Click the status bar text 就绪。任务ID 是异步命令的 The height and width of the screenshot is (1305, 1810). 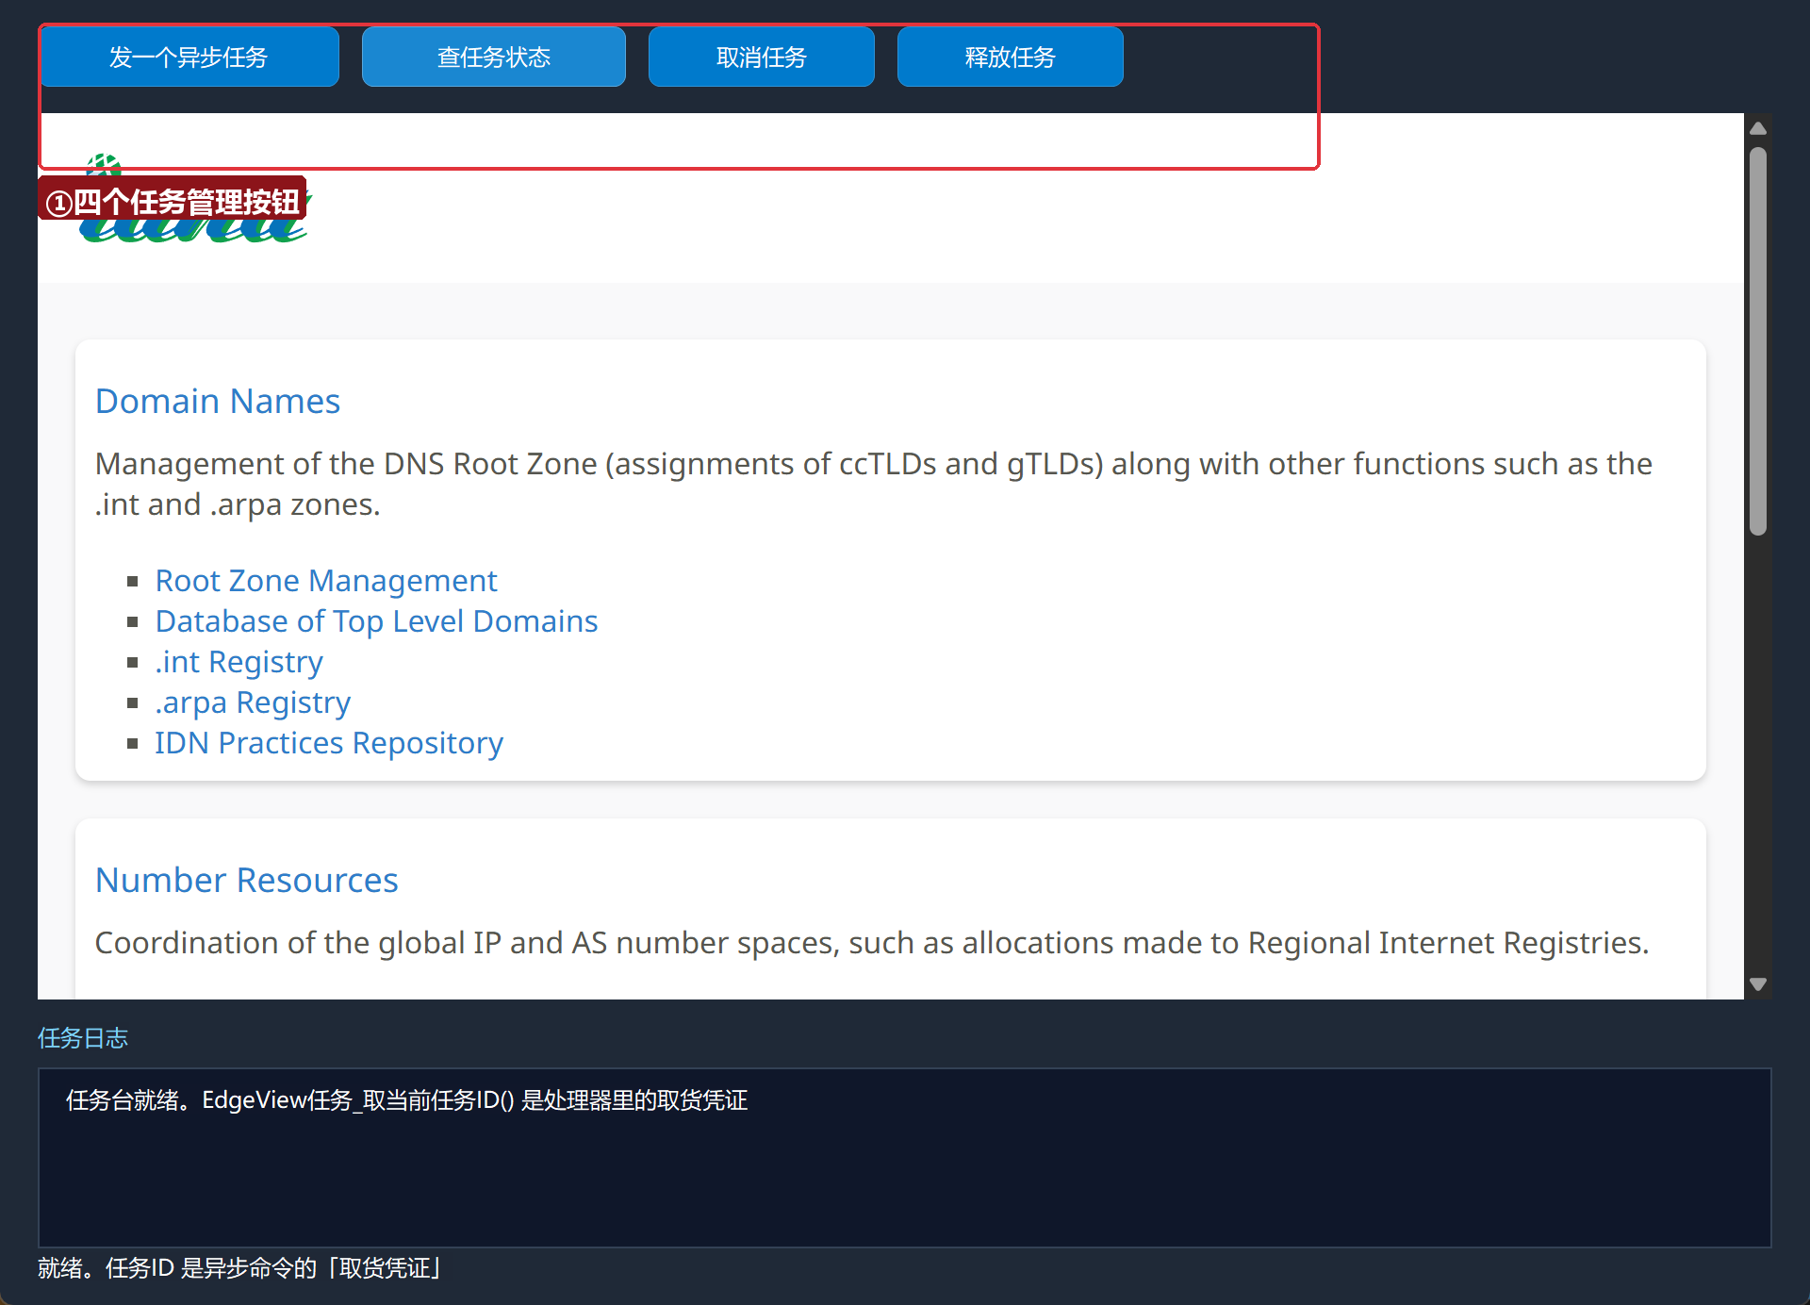tap(177, 1268)
